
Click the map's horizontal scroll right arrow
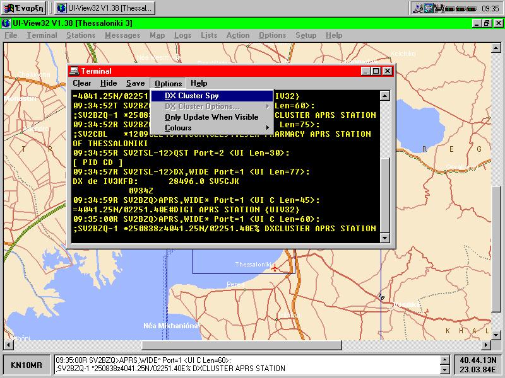tap(486, 345)
